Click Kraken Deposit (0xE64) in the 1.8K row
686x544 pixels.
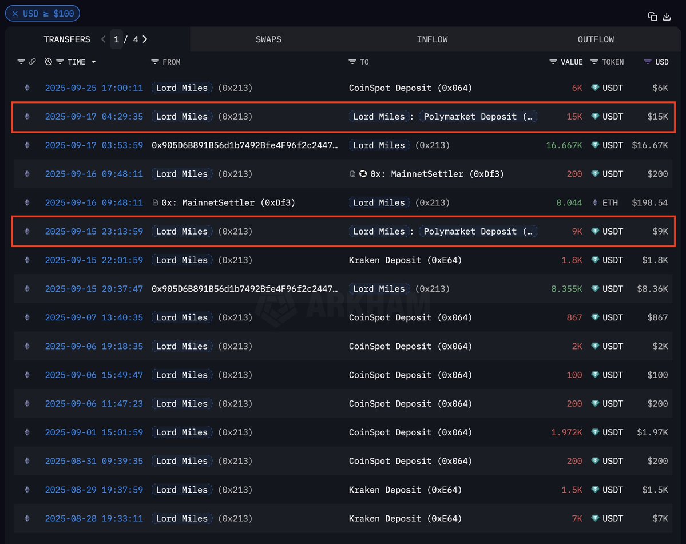click(405, 260)
